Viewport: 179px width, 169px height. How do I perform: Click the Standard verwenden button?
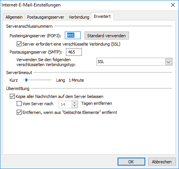[107, 36]
